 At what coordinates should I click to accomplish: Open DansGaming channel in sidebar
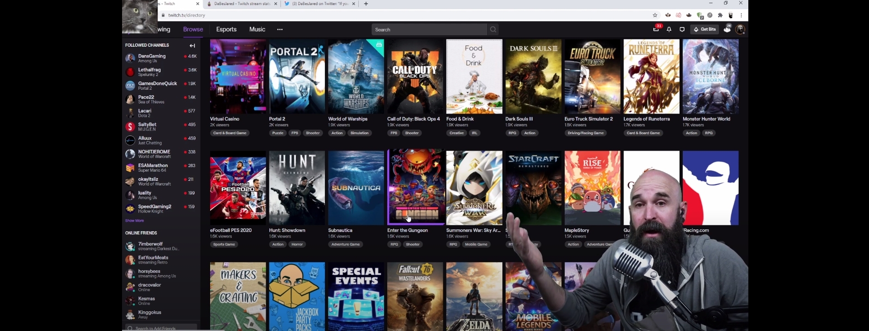(161, 58)
